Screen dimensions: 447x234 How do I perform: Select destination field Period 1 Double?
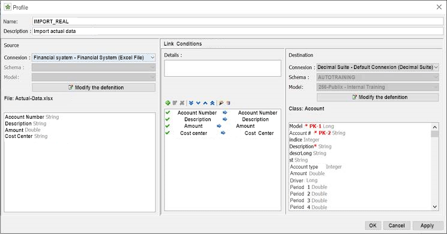[x=308, y=187]
